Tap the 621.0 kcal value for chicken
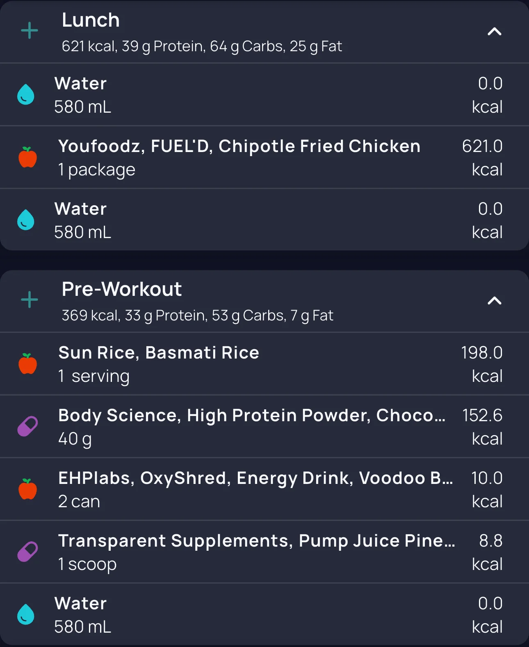Viewport: 529px width, 647px height. (x=482, y=157)
